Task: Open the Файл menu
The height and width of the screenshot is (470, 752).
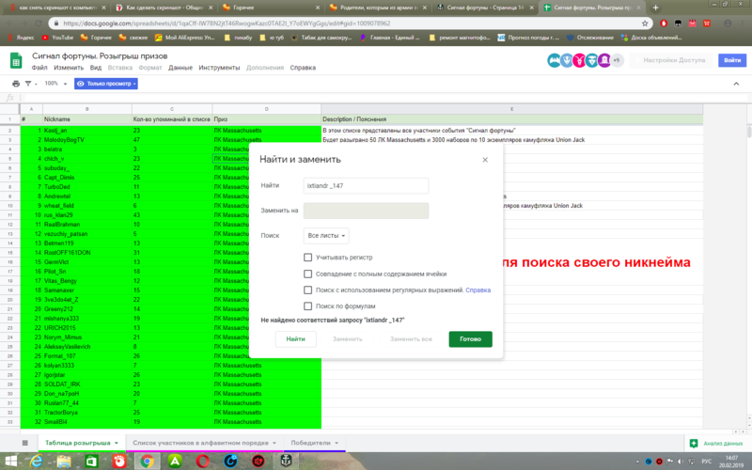Action: 39,68
